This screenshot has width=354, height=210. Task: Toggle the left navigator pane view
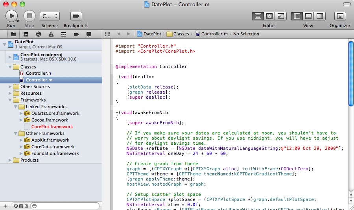click(x=297, y=16)
